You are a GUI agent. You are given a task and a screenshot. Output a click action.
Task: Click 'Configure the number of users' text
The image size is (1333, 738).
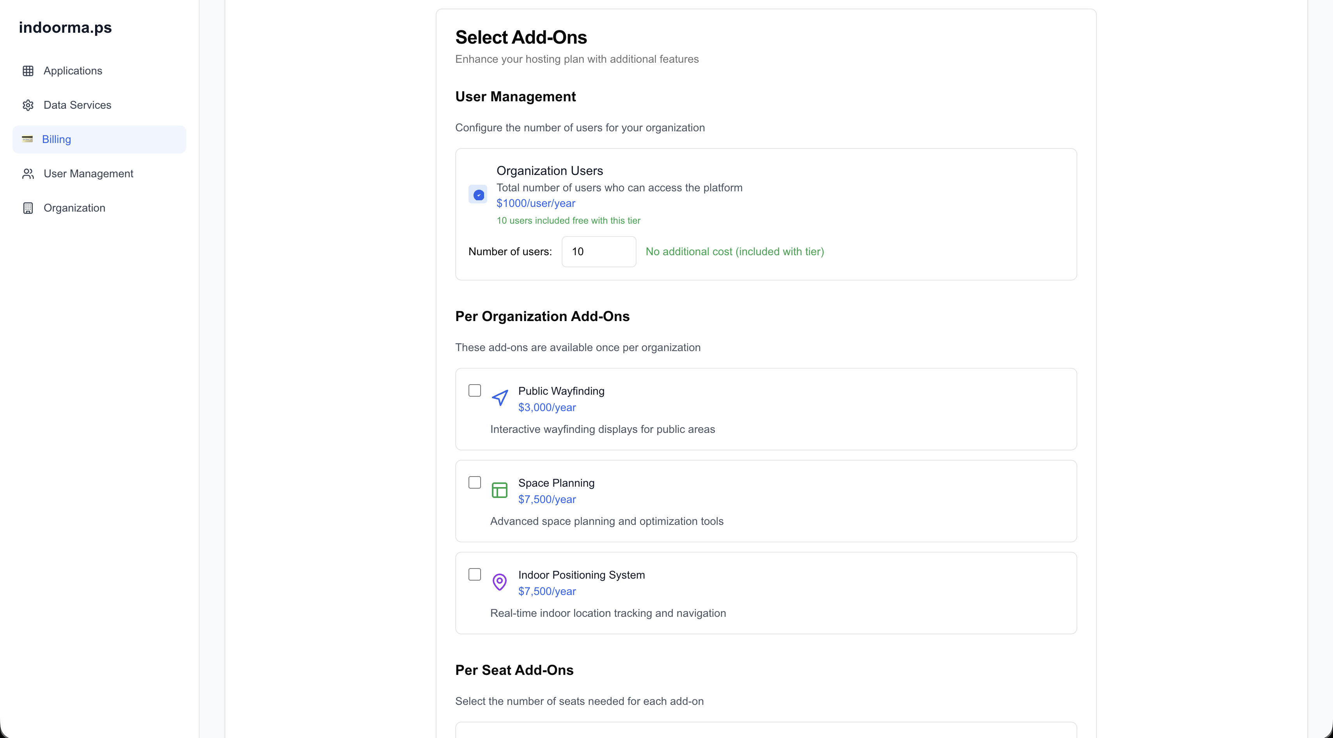point(580,128)
